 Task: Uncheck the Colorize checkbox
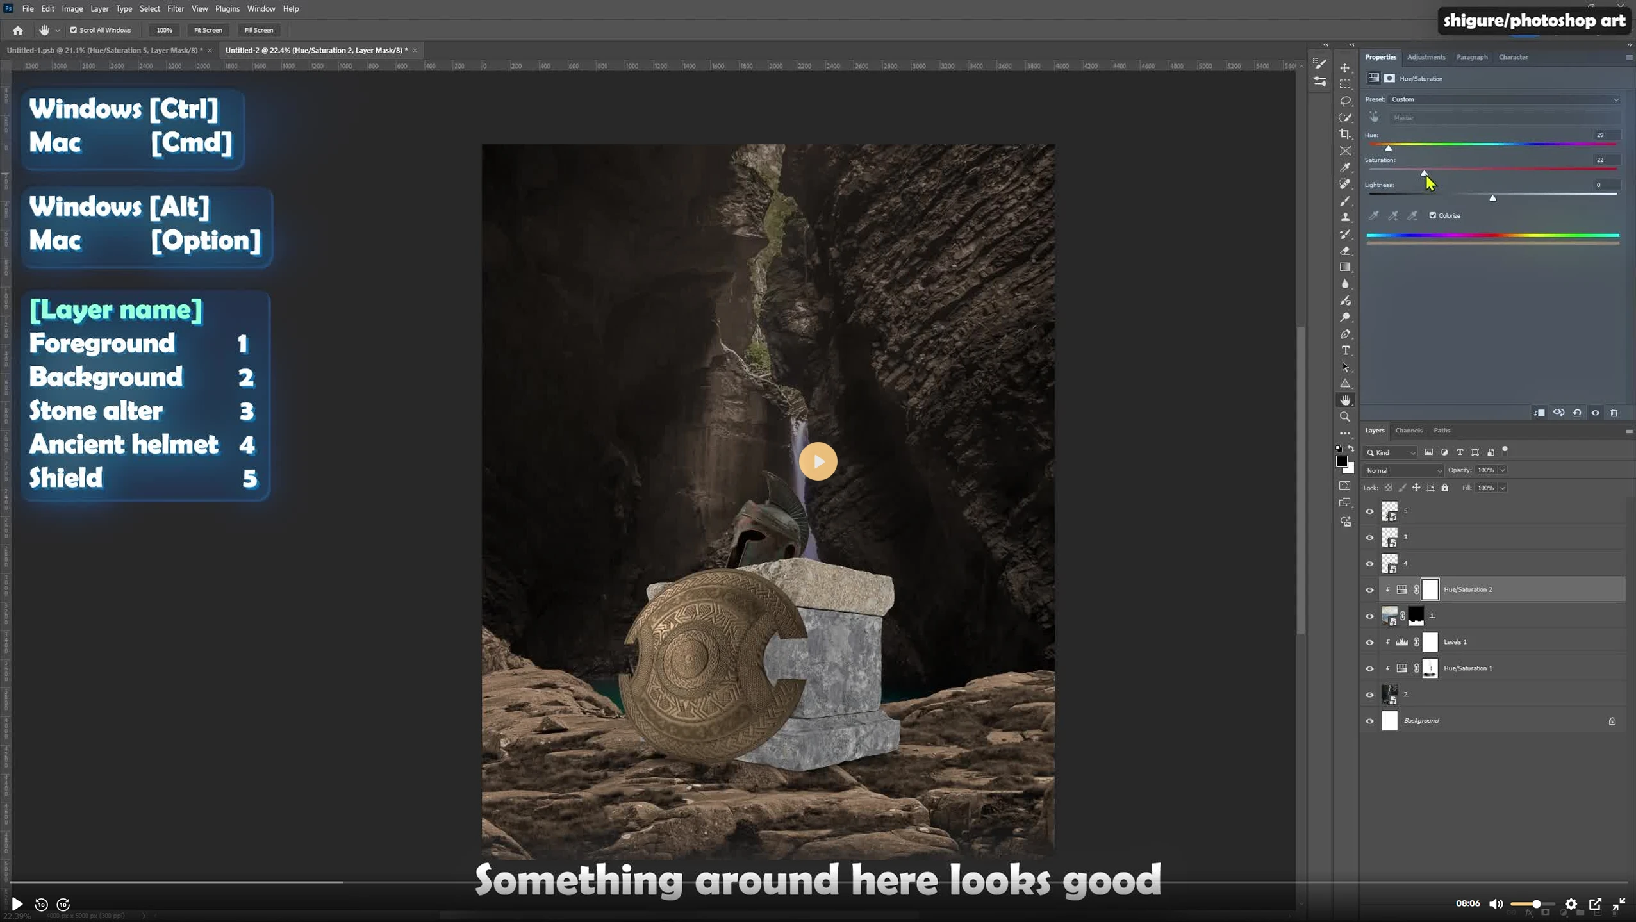tap(1433, 215)
